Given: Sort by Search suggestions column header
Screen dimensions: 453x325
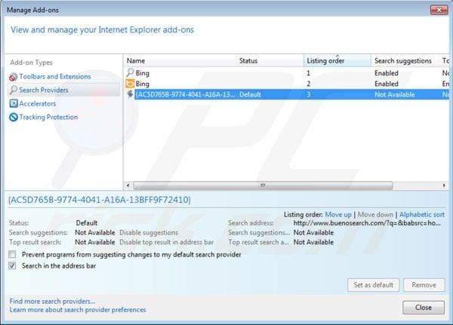Looking at the screenshot, I should tap(405, 61).
